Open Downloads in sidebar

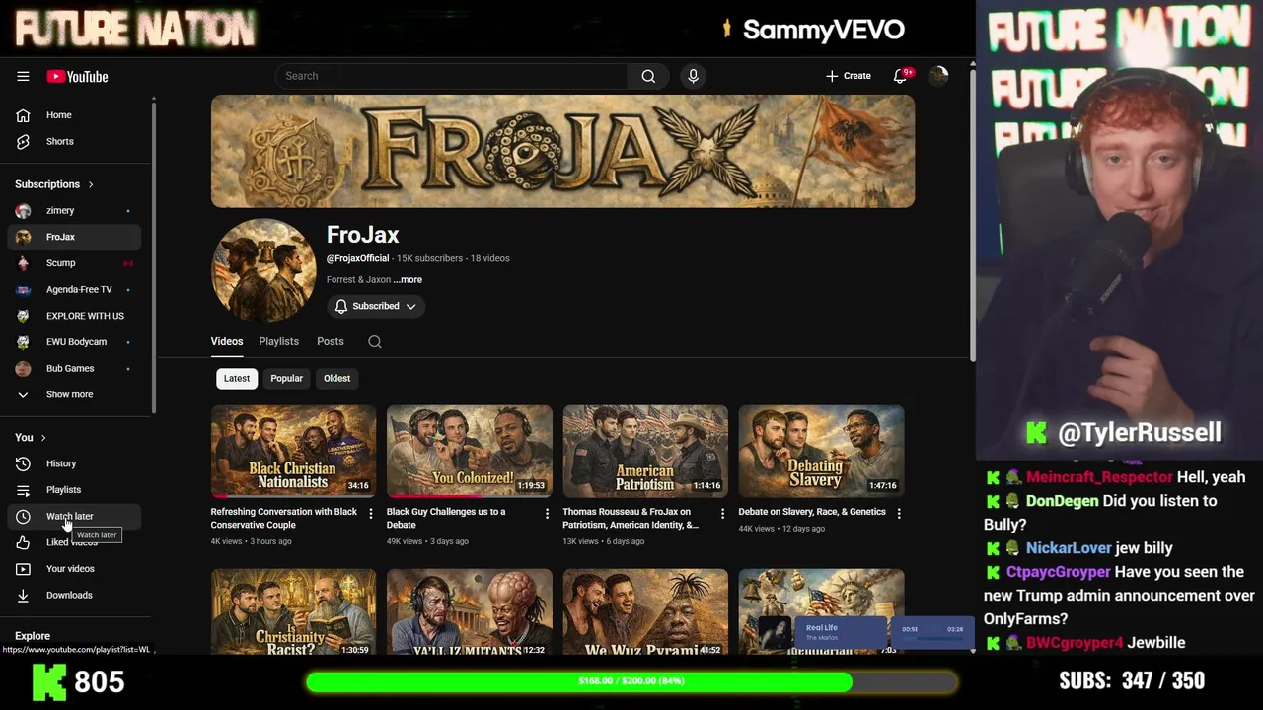[75, 595]
